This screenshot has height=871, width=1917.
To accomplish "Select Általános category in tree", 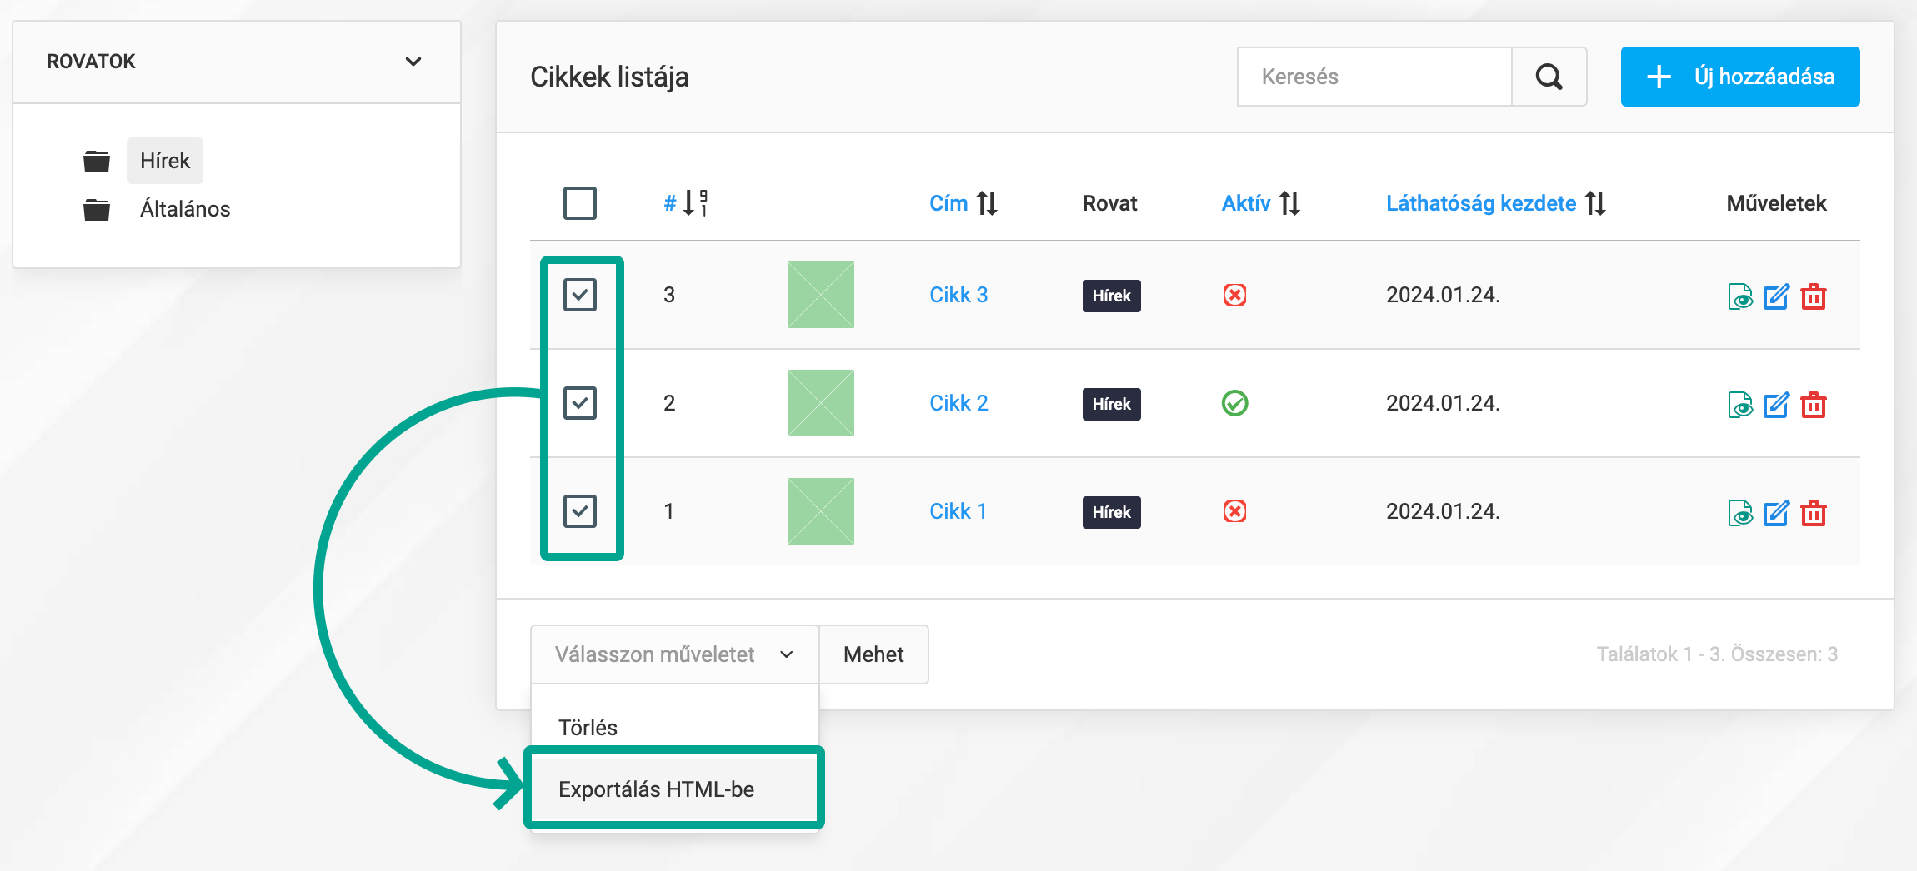I will pos(185,209).
